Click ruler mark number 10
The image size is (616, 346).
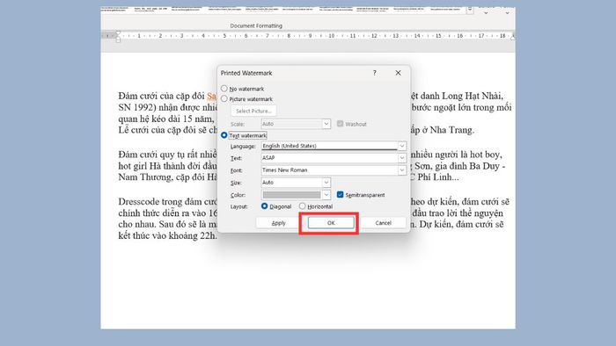click(332, 36)
